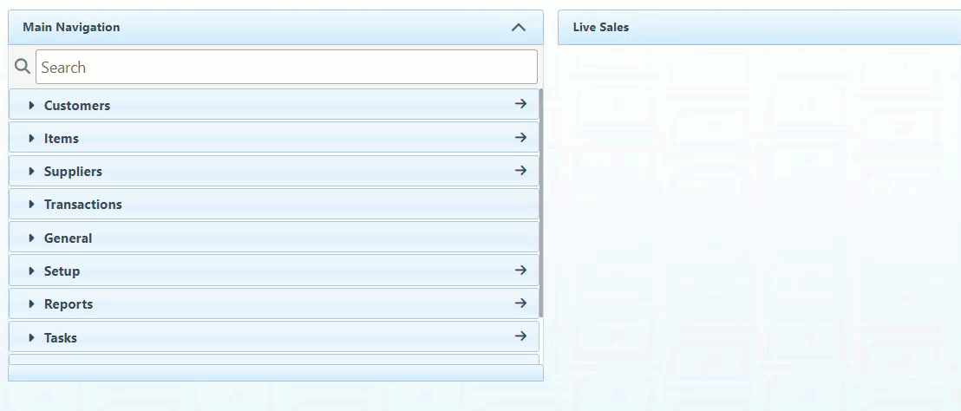Select the General menu label

(68, 238)
